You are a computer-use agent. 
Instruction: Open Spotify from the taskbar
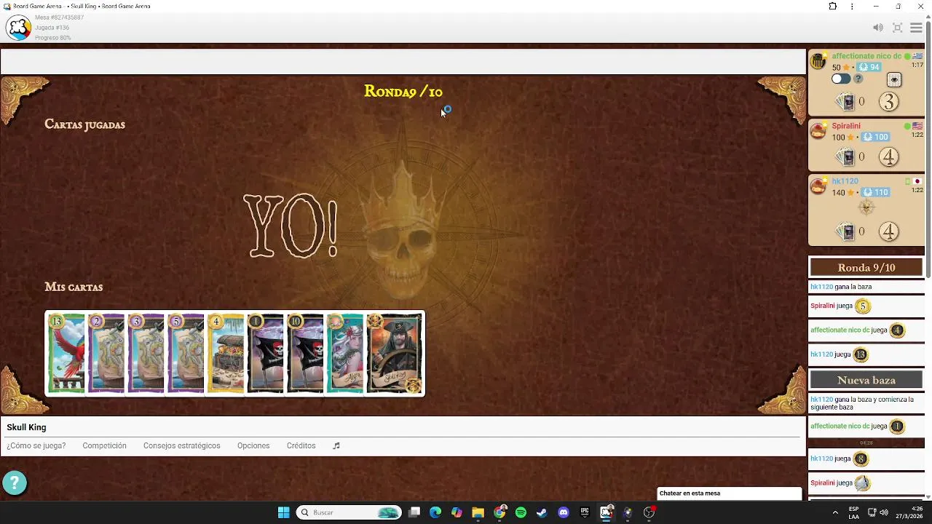click(521, 512)
